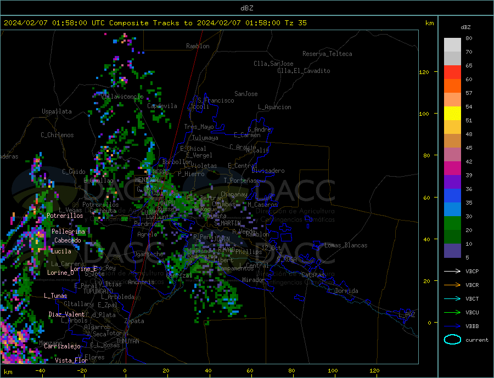Click the L_Dormida place label
494x378 pixels.
[343, 290]
